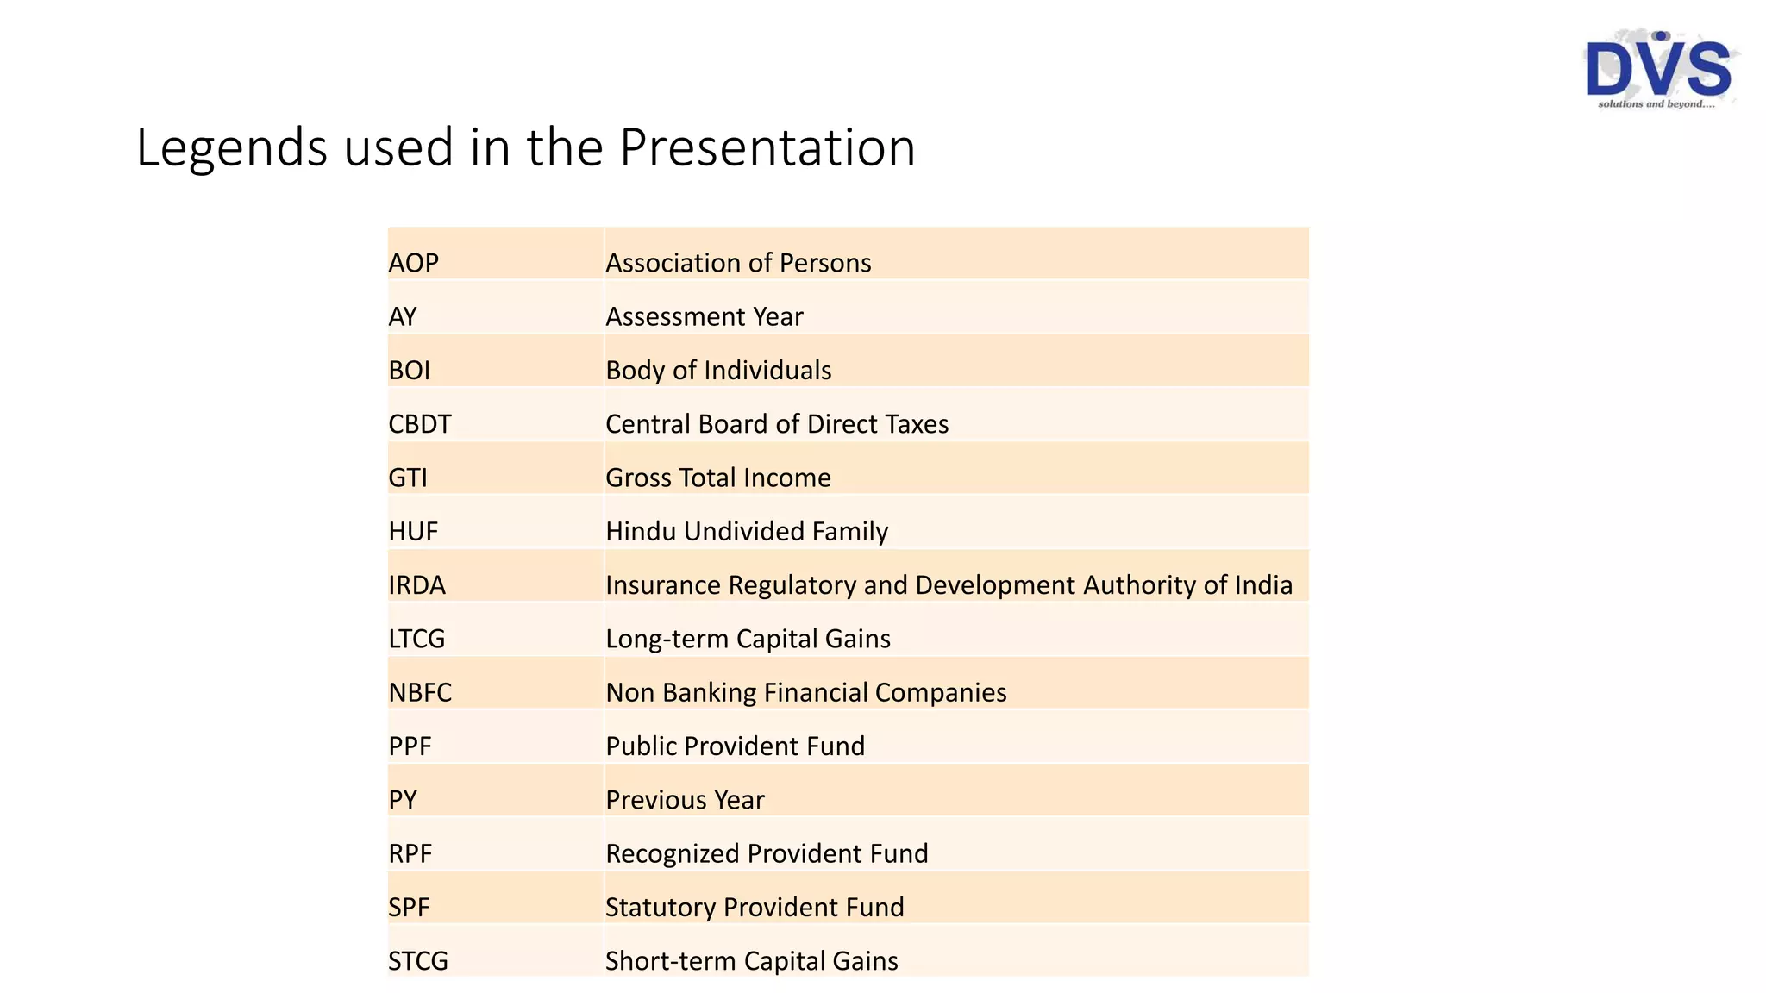The height and width of the screenshot is (993, 1766).
Task: Click the 'Legends used in the Presentation' title
Action: (525, 147)
